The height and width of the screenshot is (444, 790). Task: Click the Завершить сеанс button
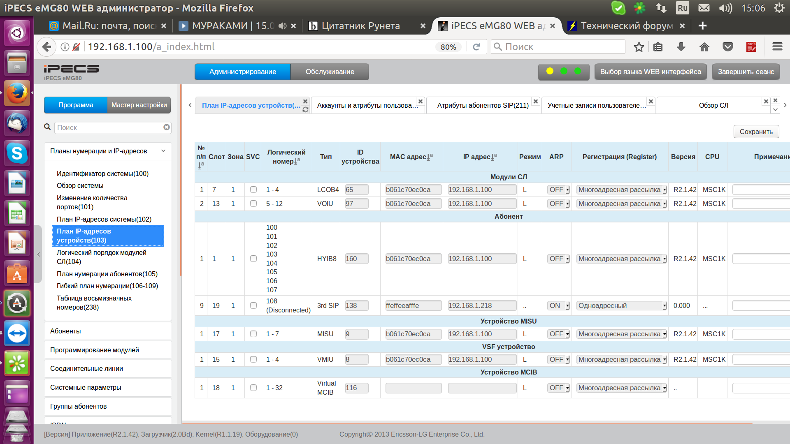(x=746, y=72)
